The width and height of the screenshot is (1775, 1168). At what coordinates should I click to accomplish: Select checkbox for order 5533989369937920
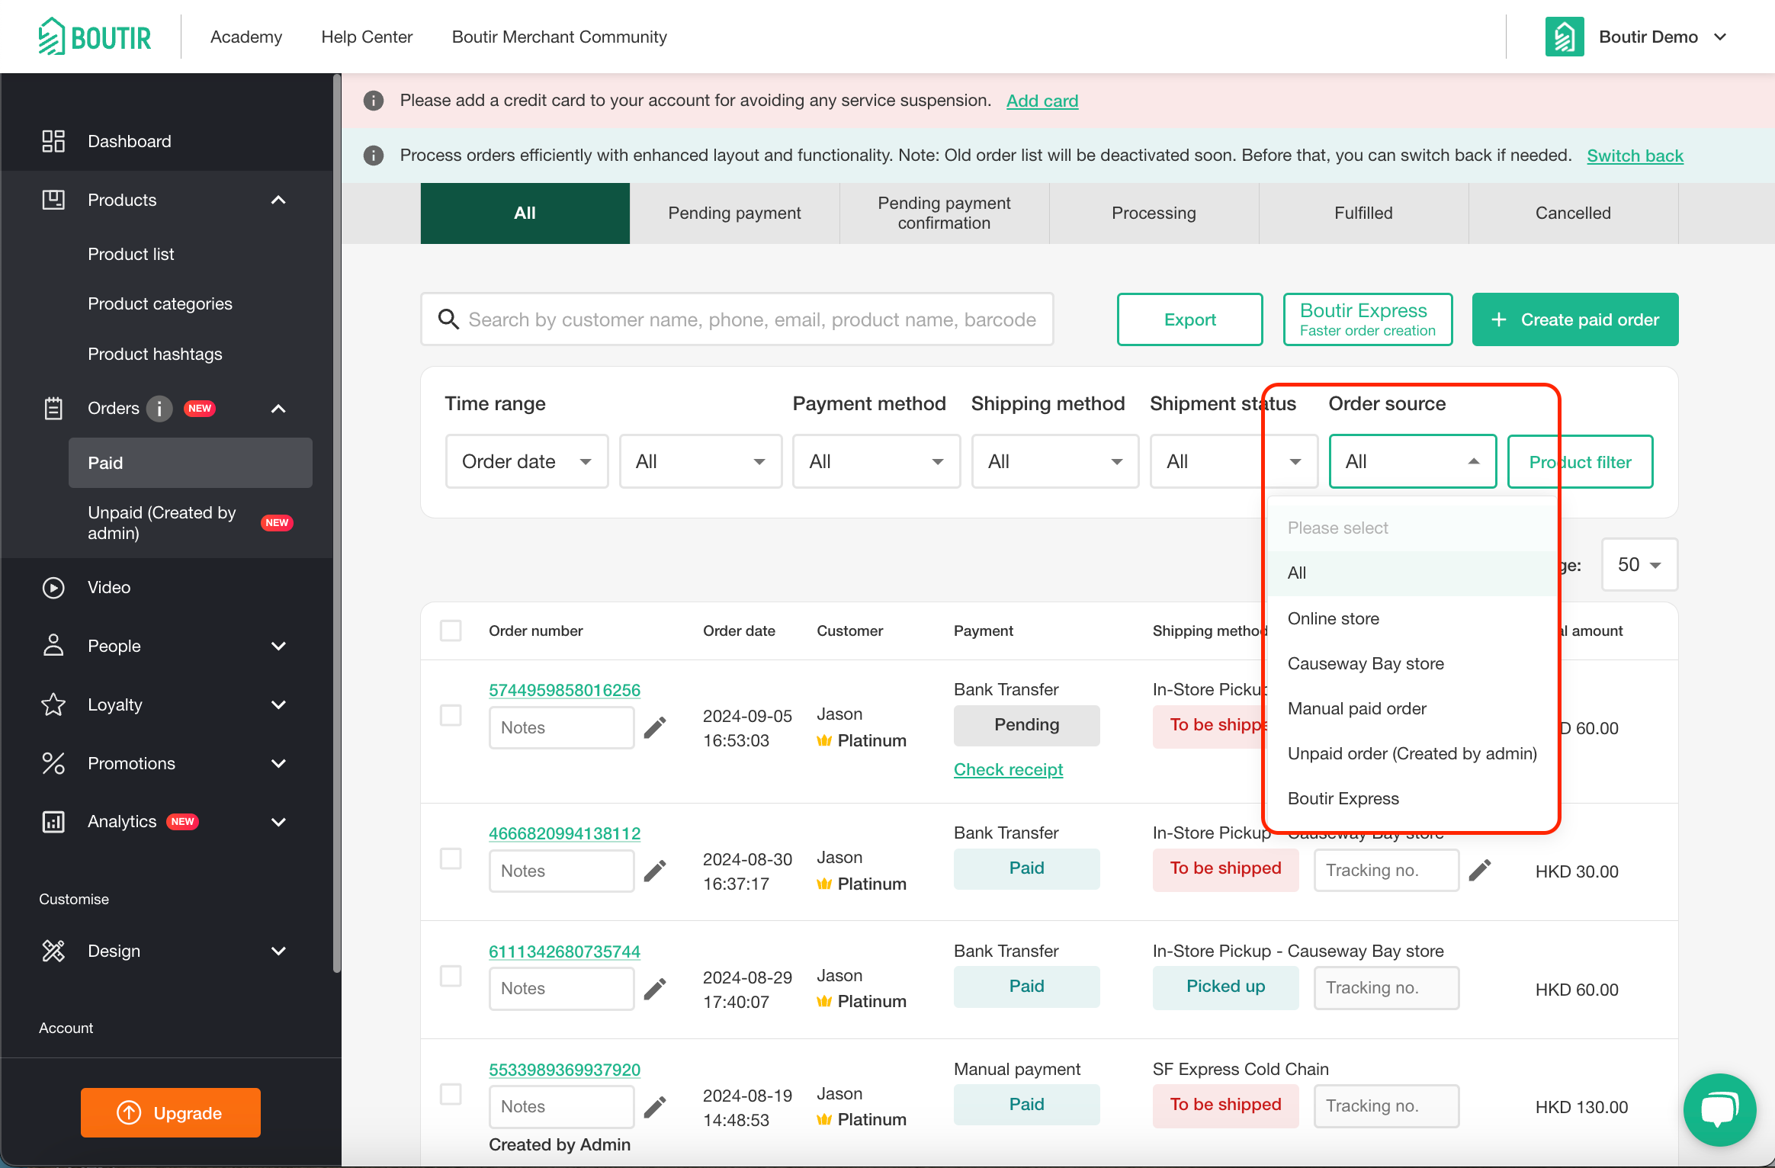pos(451,1094)
